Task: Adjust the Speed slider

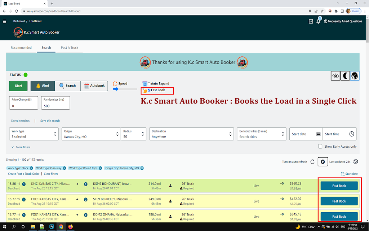Action: (x=125, y=89)
